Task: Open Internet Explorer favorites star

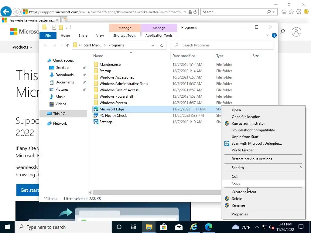Action: click(291, 12)
